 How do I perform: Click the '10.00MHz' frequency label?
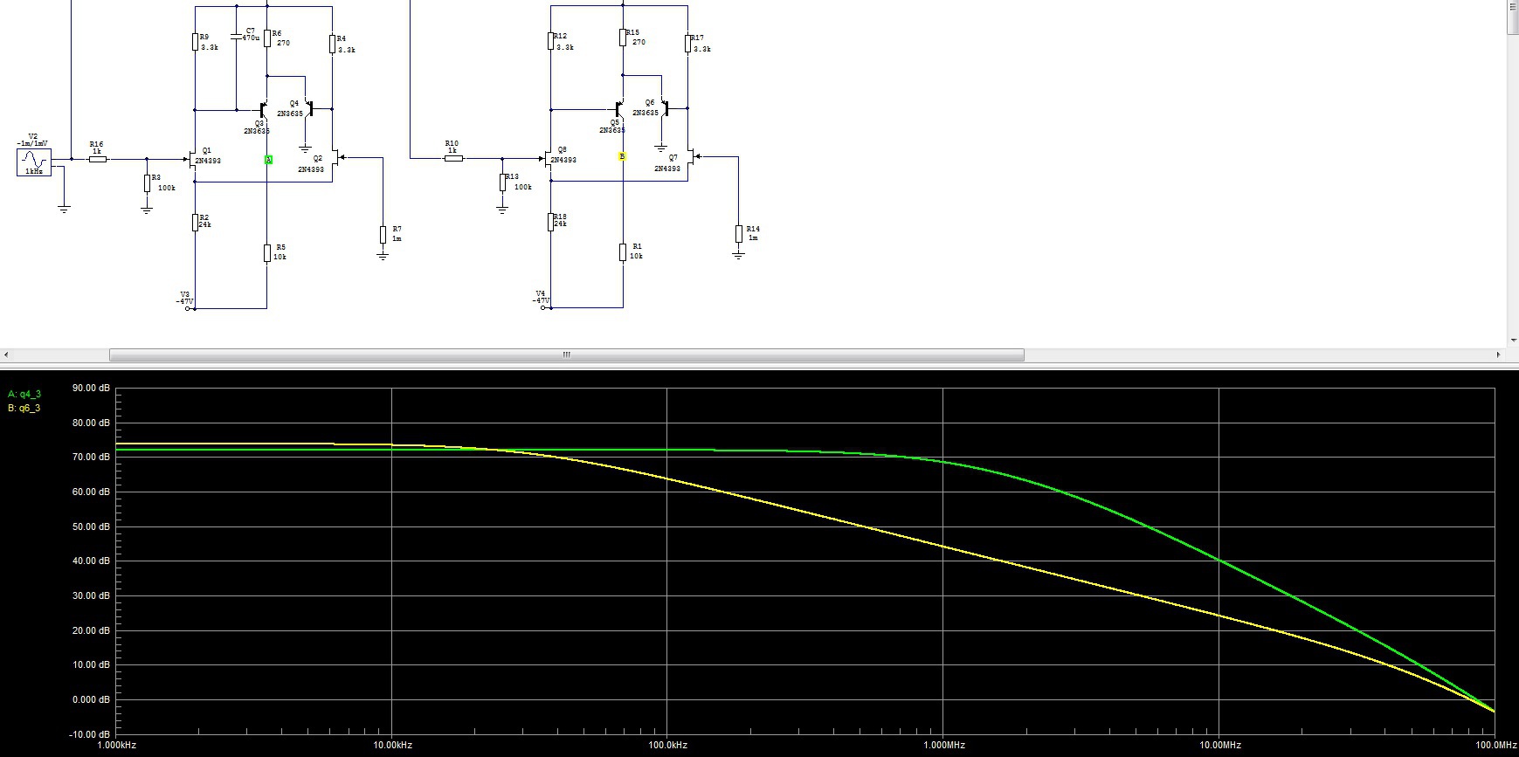1220,745
